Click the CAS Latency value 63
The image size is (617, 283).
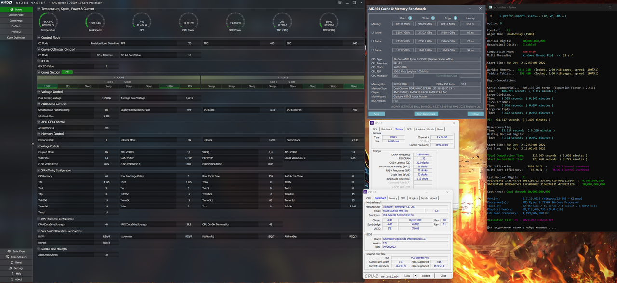coord(107,176)
